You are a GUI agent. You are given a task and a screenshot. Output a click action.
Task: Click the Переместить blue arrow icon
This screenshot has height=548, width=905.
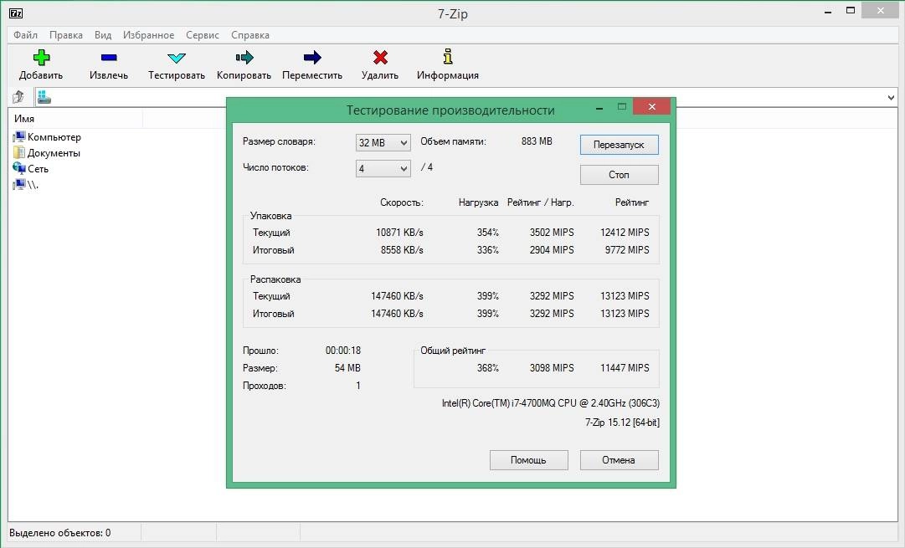[x=312, y=57]
